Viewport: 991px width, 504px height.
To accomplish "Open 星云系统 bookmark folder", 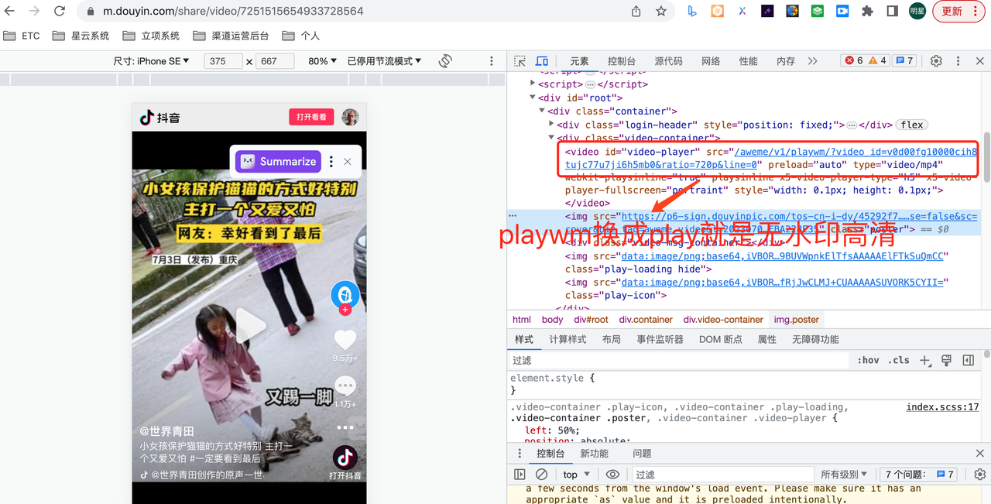I will pyautogui.click(x=81, y=36).
